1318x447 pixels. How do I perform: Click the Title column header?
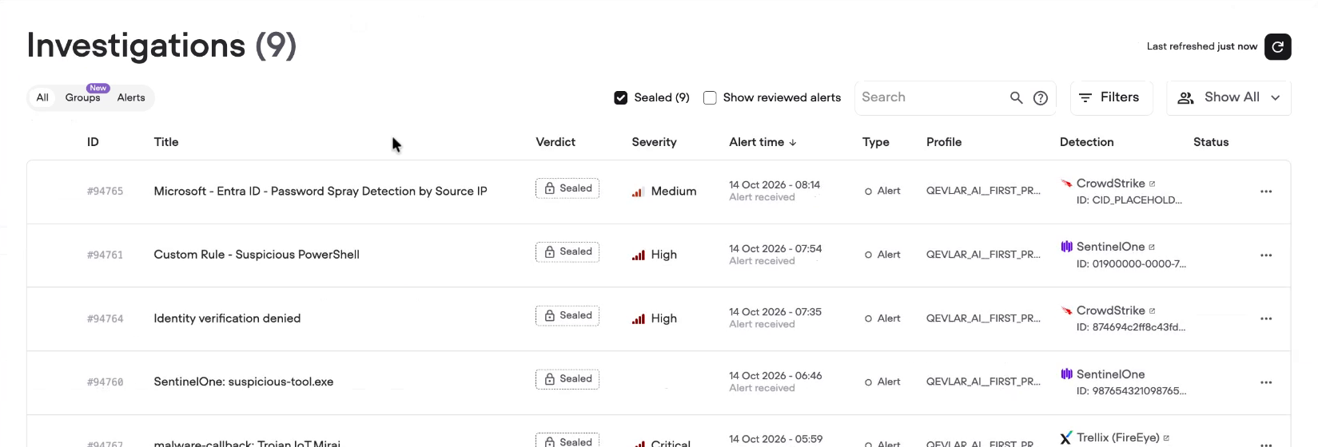pos(166,142)
